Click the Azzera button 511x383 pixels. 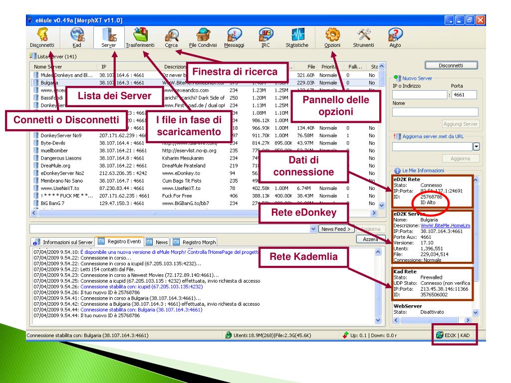[x=371, y=239]
